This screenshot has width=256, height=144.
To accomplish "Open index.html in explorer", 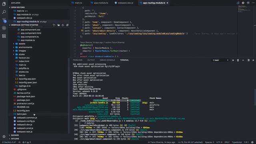I will click(24, 61).
